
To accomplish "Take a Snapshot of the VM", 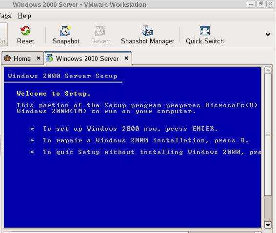I will (x=66, y=35).
